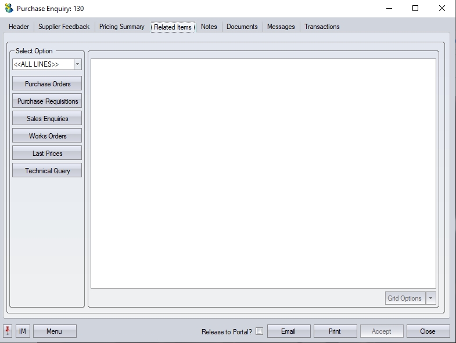Show related Purchase Requisitions

47,101
